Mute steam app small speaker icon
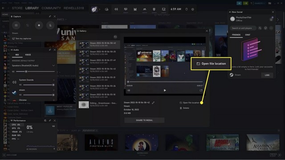The width and height of the screenshot is (285, 160). [20, 95]
